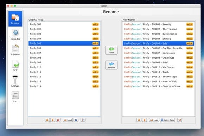This screenshot has width=204, height=136.
Task: Move down in New Names list
Action: click(139, 120)
